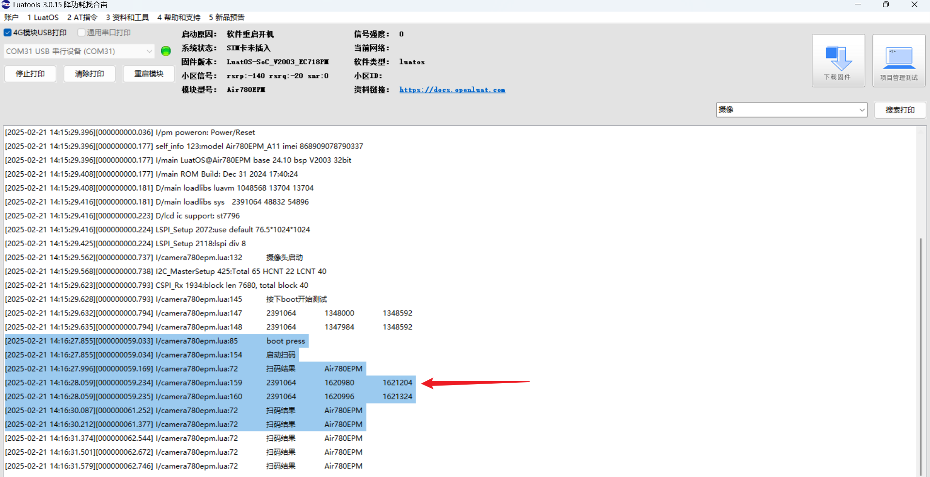Click the 摄像 search input field
930x477 pixels.
pyautogui.click(x=787, y=110)
